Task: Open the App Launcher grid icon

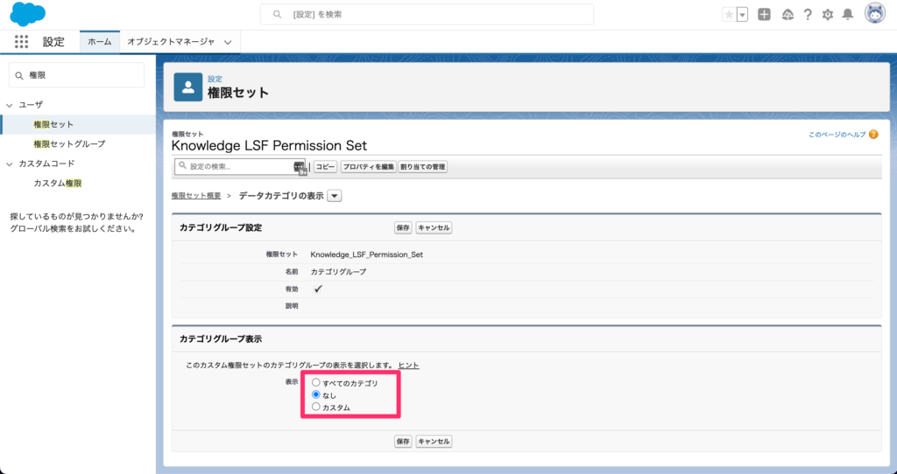Action: coord(22,42)
